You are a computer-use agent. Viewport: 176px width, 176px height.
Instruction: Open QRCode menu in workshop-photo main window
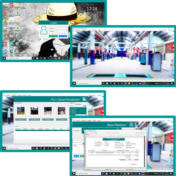pos(95,30)
